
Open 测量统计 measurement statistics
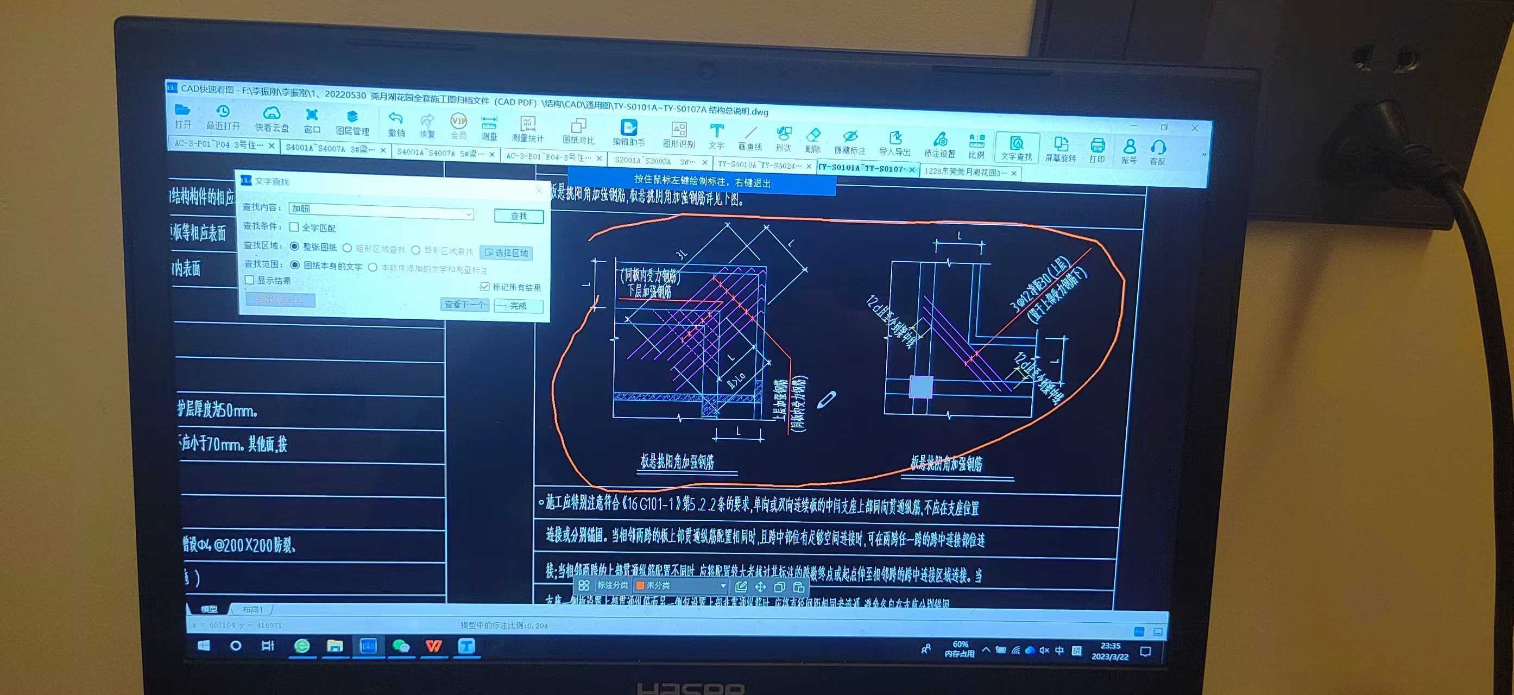(527, 129)
